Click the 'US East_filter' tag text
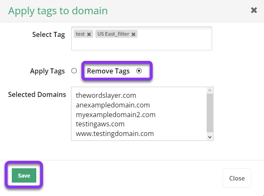264x196 pixels. 113,34
